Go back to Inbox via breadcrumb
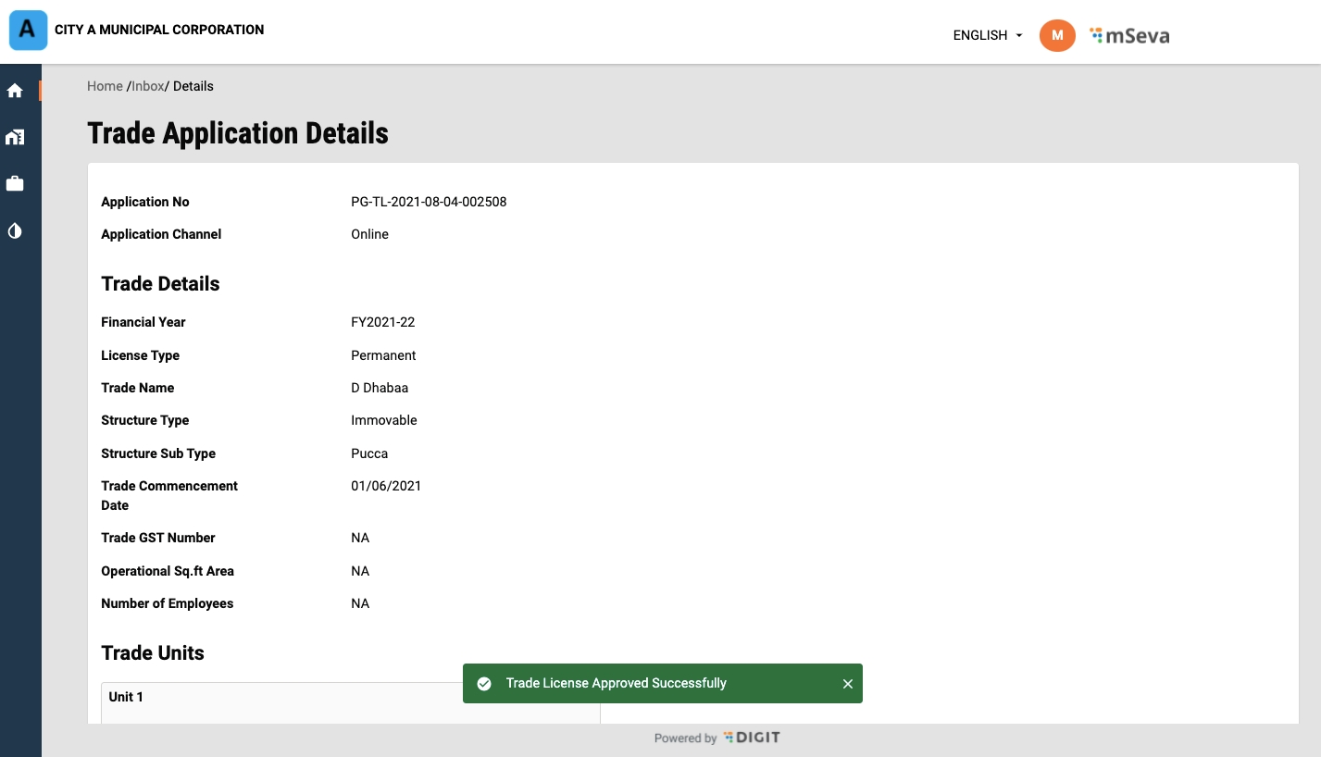 (x=148, y=86)
